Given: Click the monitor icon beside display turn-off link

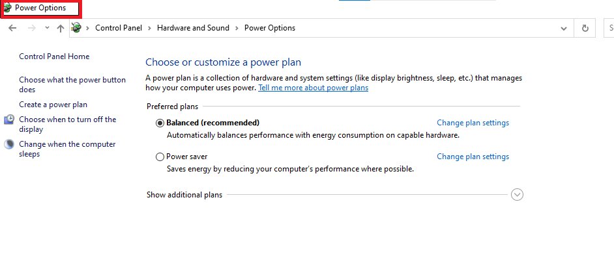Looking at the screenshot, I should coord(9,120).
